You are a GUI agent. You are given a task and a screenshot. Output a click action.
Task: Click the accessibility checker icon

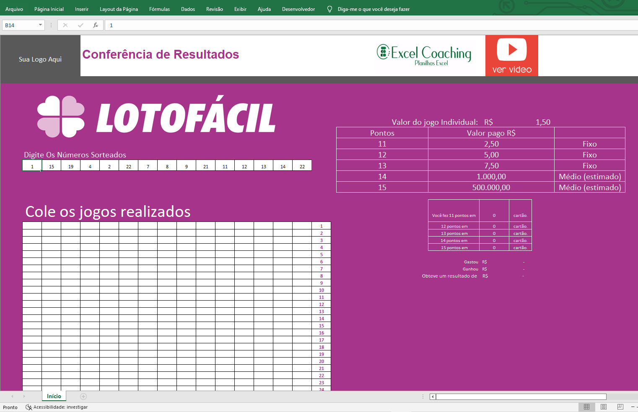click(29, 407)
